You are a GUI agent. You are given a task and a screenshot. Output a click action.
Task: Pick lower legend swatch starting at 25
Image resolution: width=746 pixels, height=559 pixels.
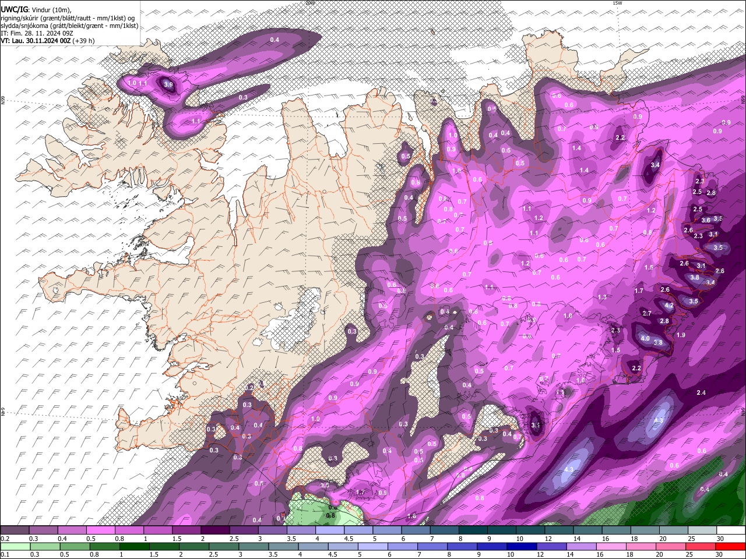[702, 547]
